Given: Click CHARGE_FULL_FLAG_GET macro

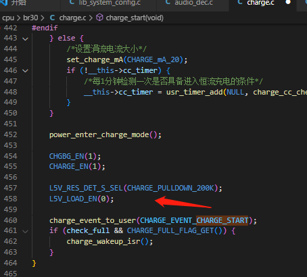Looking at the screenshot, I should 170,231.
